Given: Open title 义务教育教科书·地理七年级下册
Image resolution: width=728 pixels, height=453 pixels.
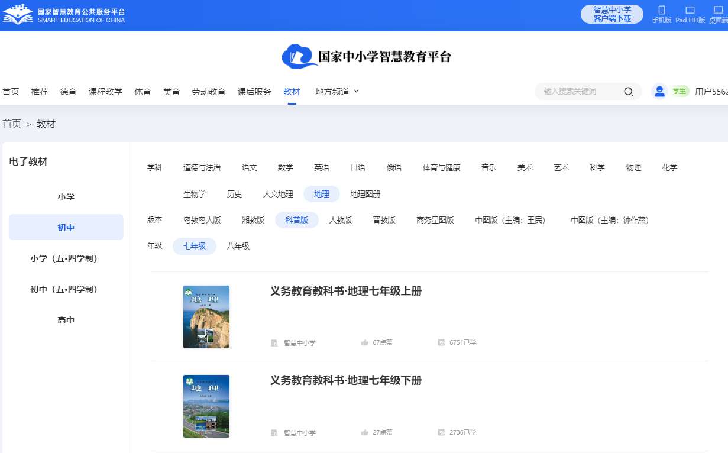Looking at the screenshot, I should click(x=346, y=380).
